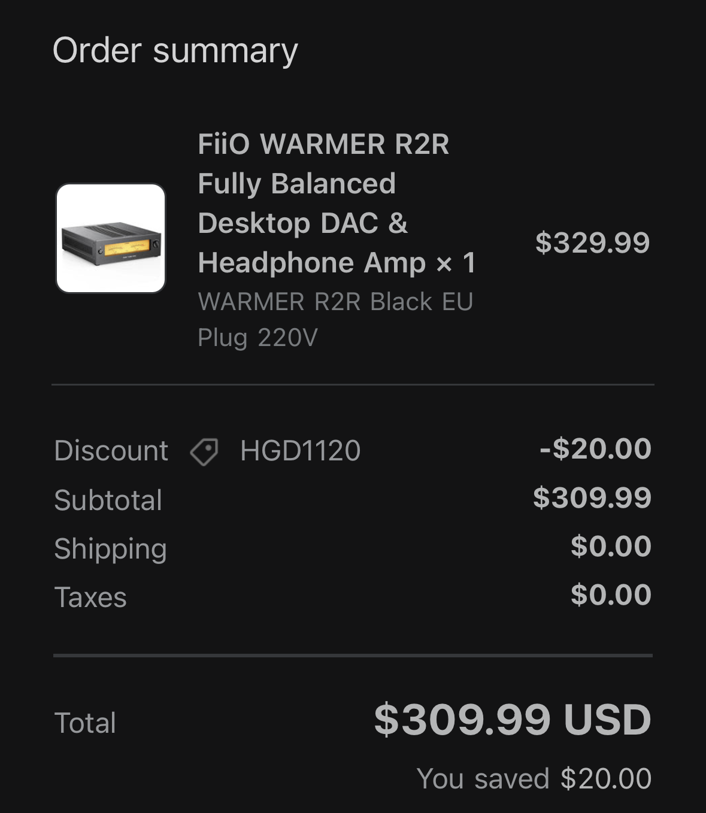Screen dimensions: 706x813
Task: Click the Subtotal label
Action: [x=108, y=500]
